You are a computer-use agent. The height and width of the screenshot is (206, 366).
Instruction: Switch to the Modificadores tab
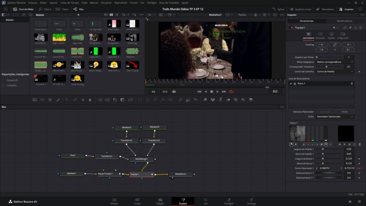(344, 21)
